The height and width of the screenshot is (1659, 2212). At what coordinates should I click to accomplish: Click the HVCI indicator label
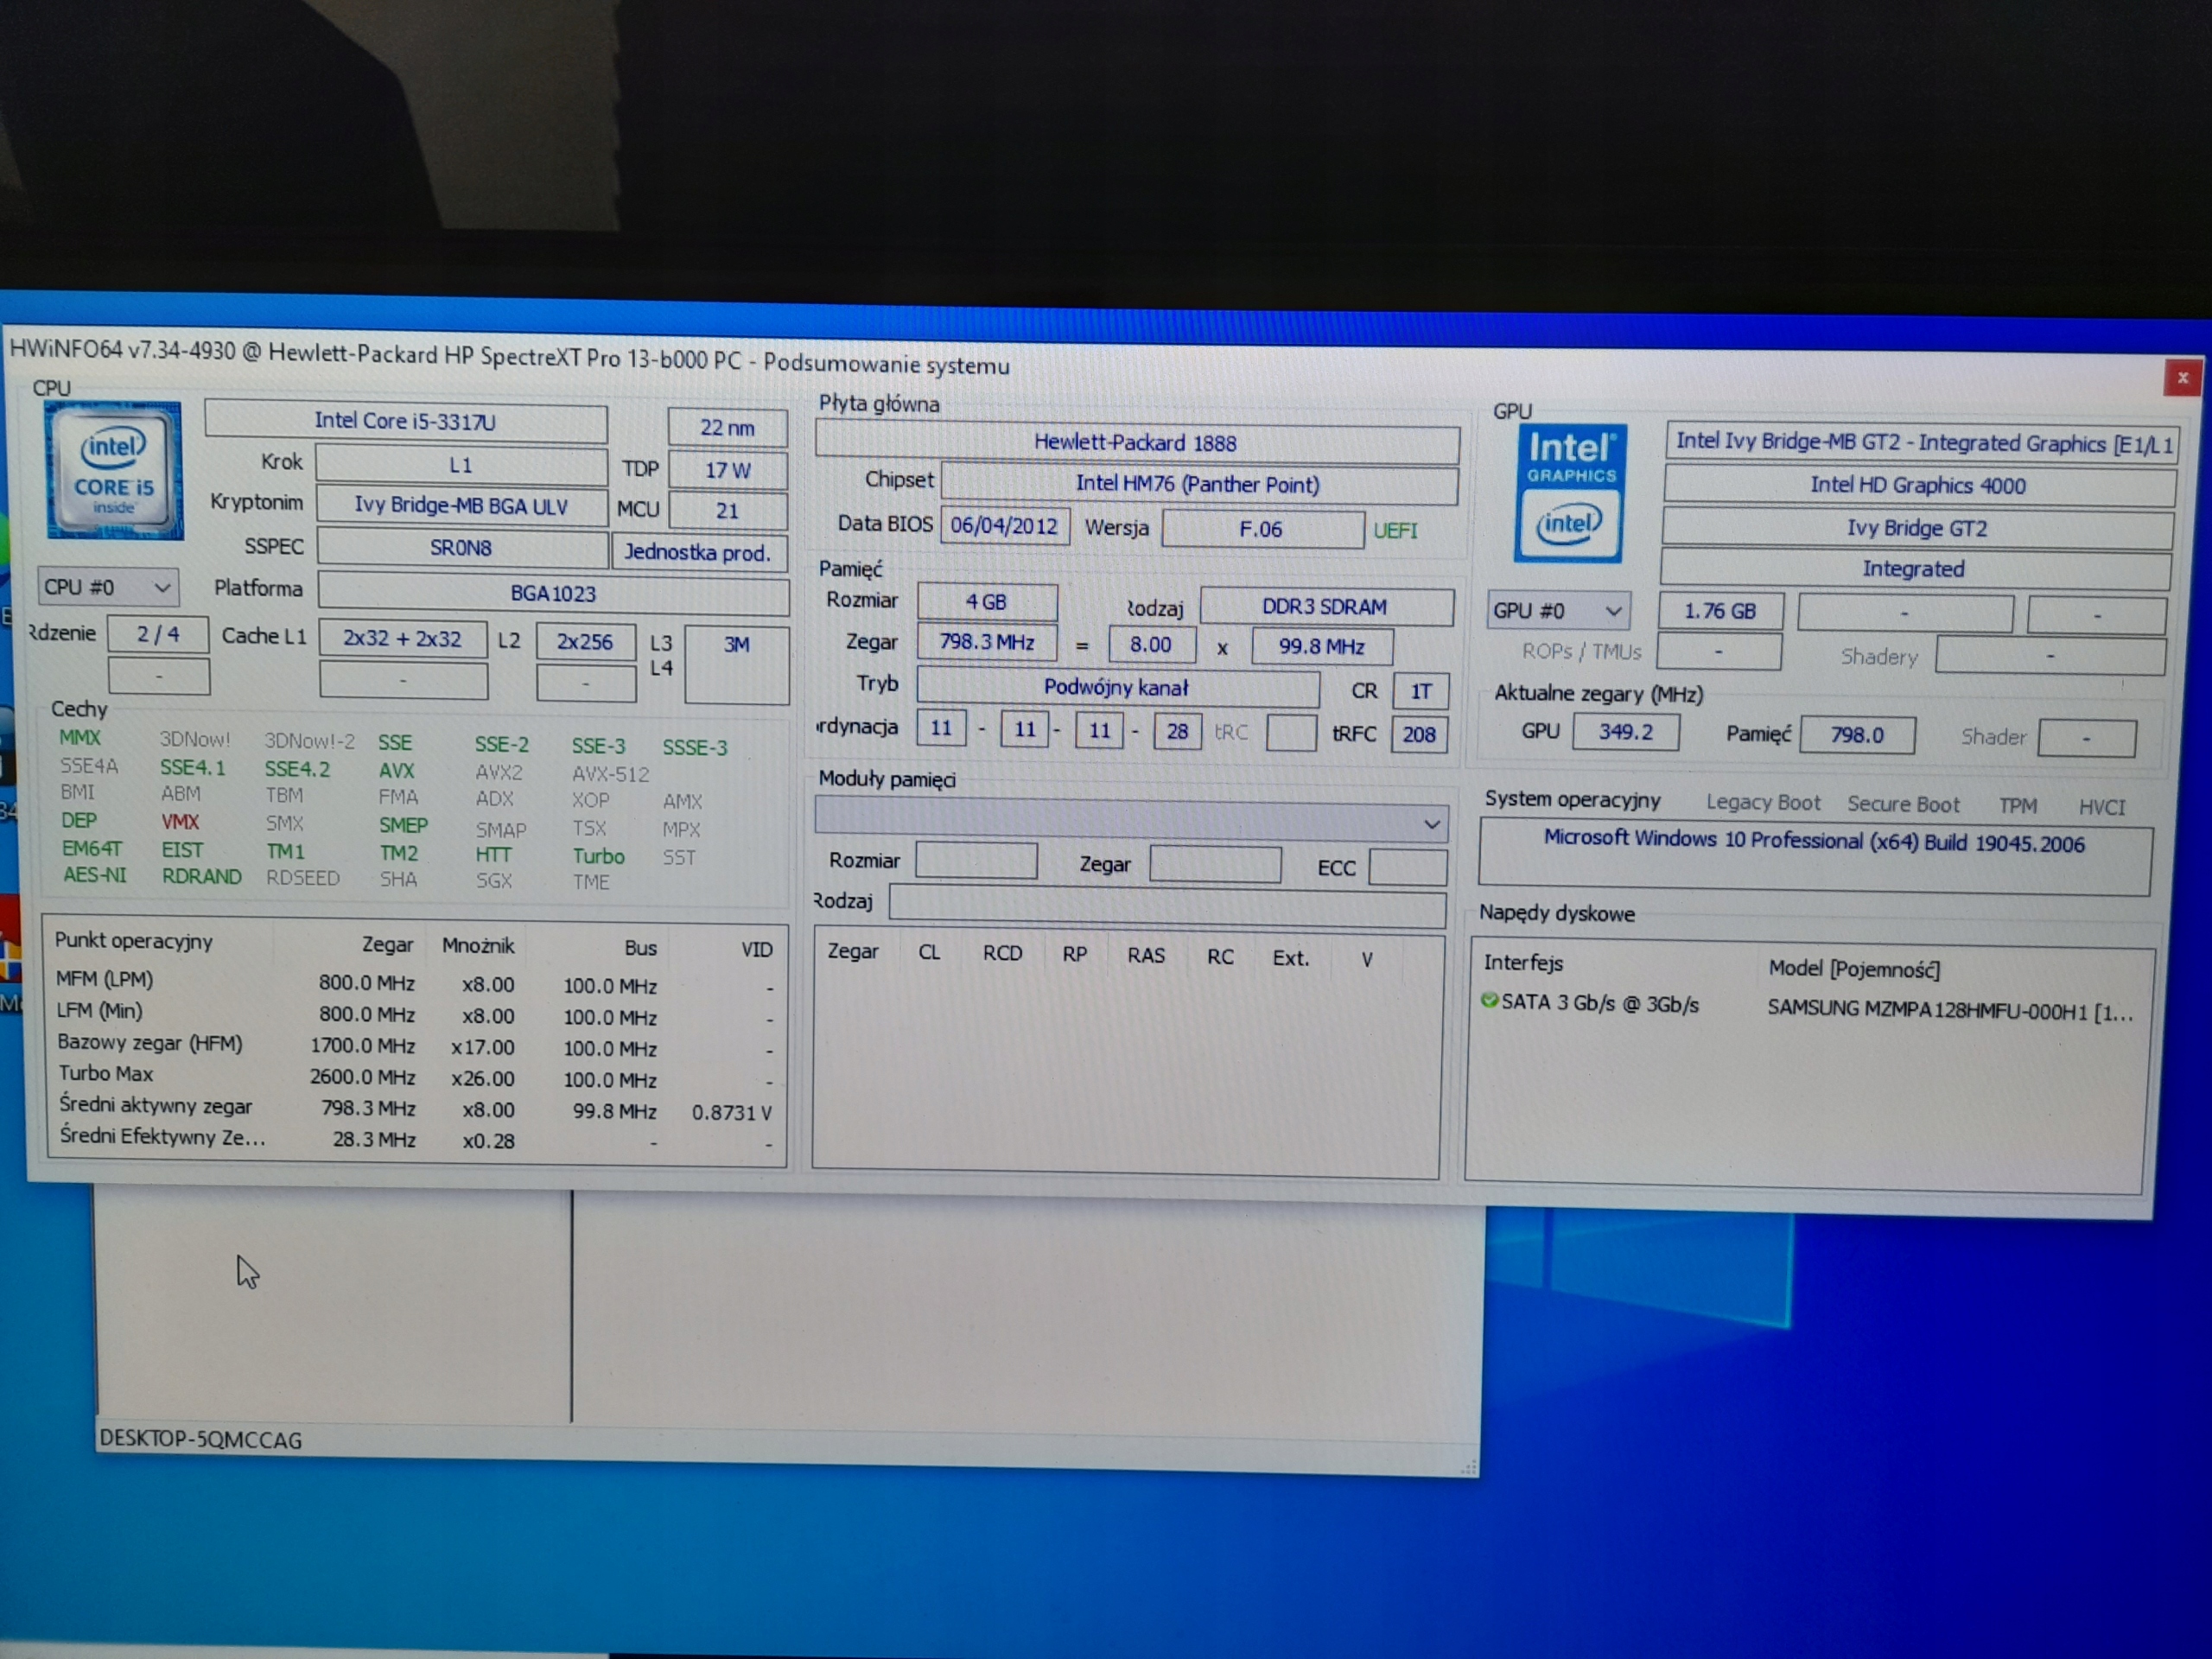point(2102,808)
